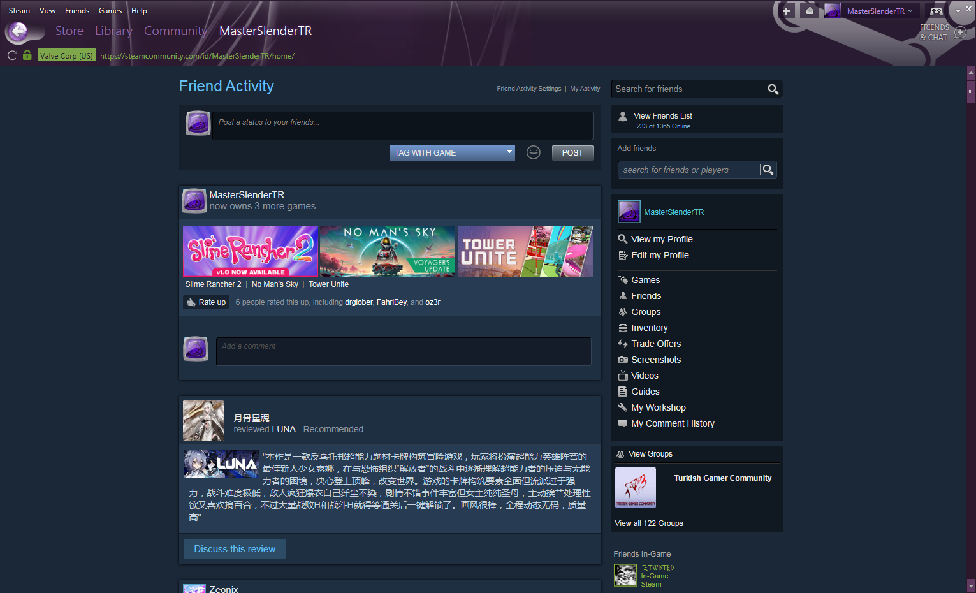
Task: Open the Tower Unite banner image
Action: pos(525,251)
